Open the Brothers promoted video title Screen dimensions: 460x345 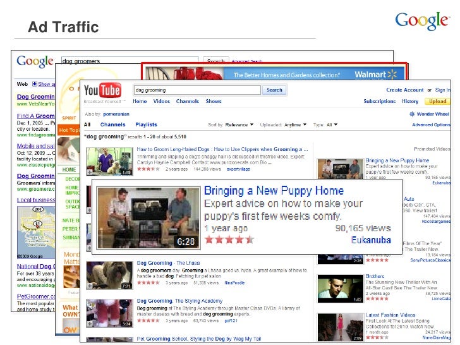tap(375, 276)
